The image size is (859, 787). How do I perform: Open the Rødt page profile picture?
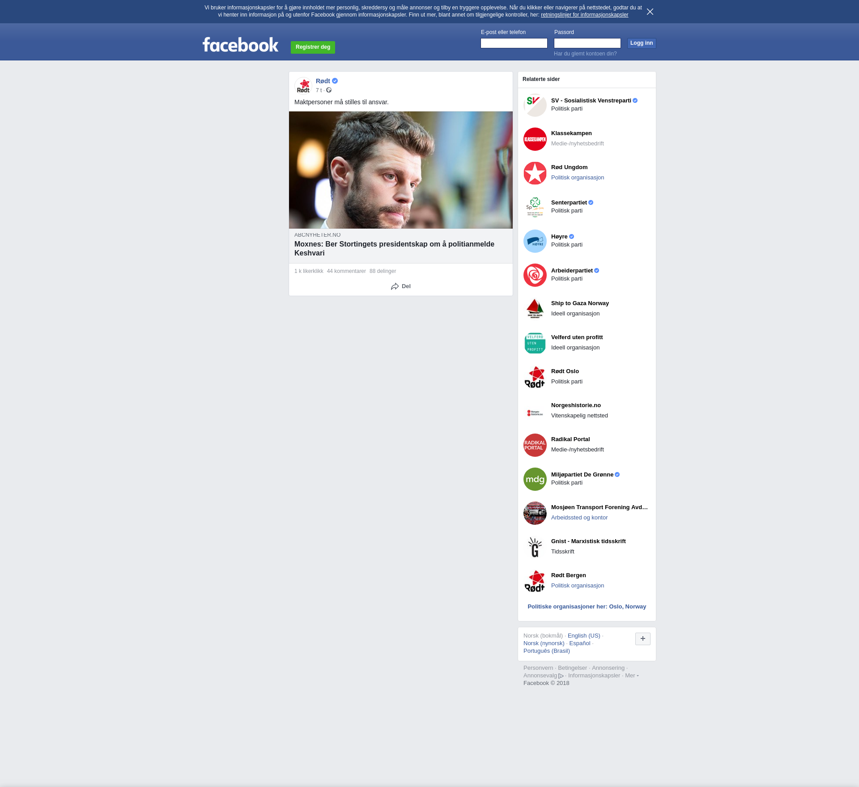[x=303, y=86]
